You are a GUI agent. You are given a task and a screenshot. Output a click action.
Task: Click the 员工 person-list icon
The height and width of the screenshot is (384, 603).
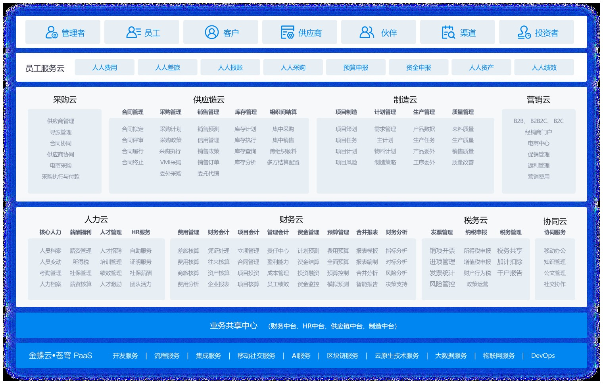tap(134, 33)
